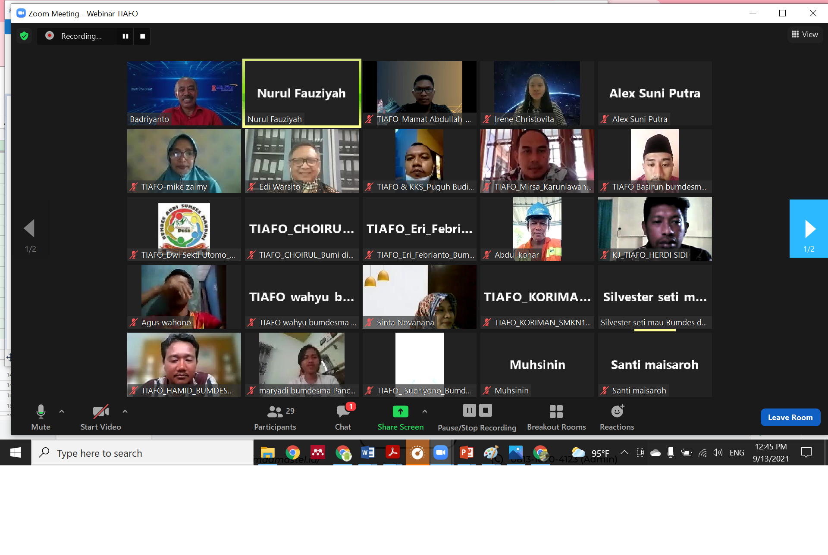Open battery status icon in tray
This screenshot has width=828, height=555.
point(686,452)
